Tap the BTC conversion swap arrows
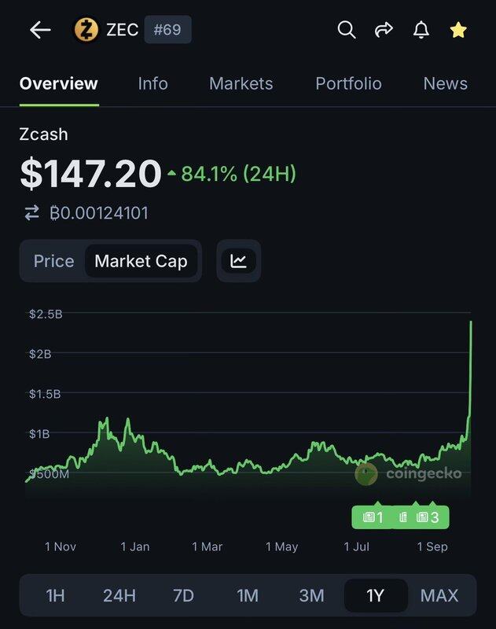This screenshot has height=629, width=496. [32, 212]
